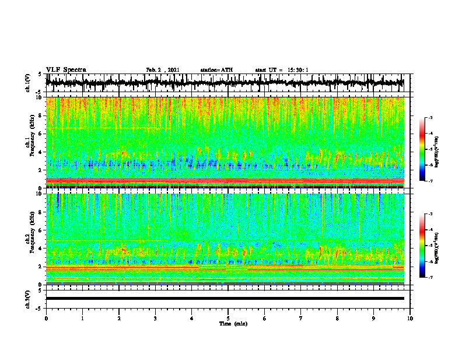The height and width of the screenshot is (357, 462).
Task: Click the ch.1 spectrogram panel
Action: (x=225, y=142)
